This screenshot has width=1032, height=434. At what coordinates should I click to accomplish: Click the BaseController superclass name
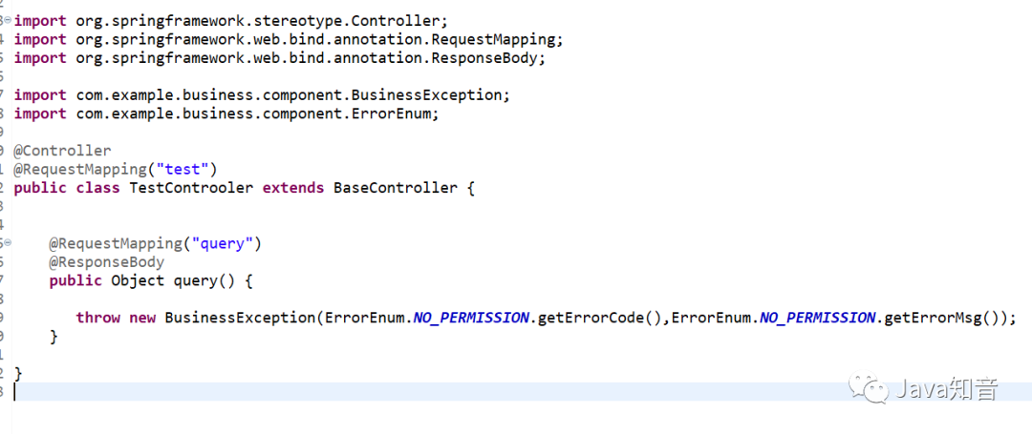point(395,189)
